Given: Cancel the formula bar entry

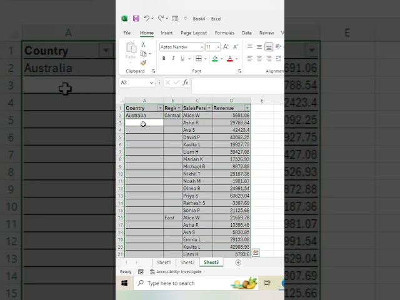Looking at the screenshot, I should pyautogui.click(x=167, y=82).
